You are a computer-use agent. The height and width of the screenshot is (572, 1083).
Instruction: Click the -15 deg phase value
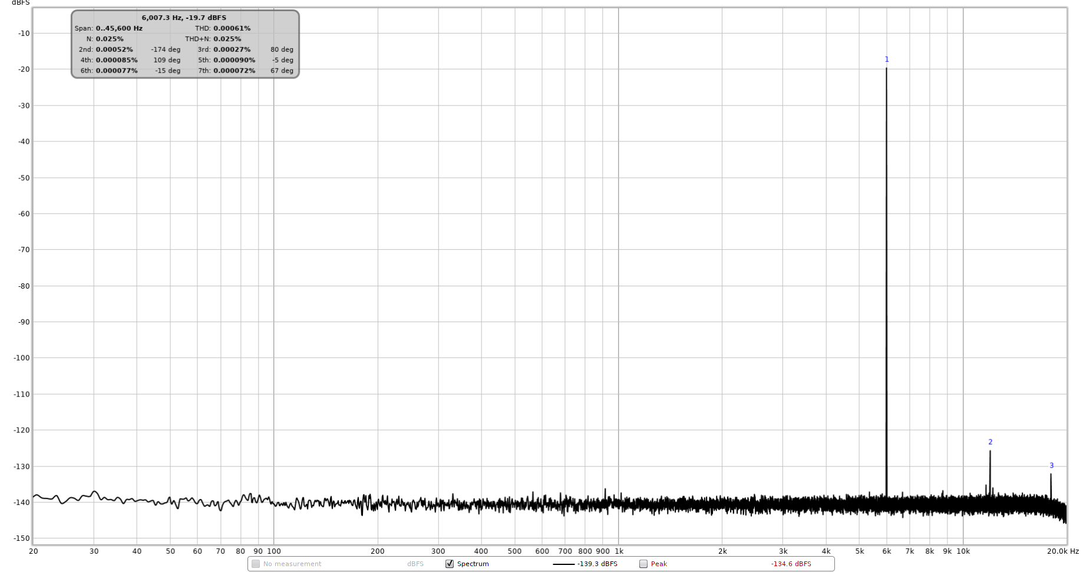click(x=168, y=71)
